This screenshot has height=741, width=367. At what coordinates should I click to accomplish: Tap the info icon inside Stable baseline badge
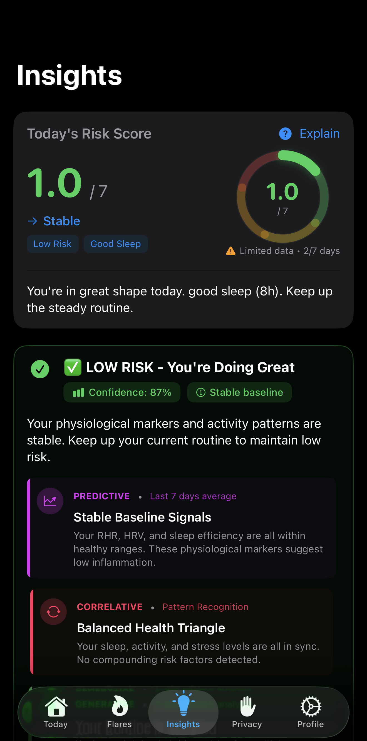[201, 392]
